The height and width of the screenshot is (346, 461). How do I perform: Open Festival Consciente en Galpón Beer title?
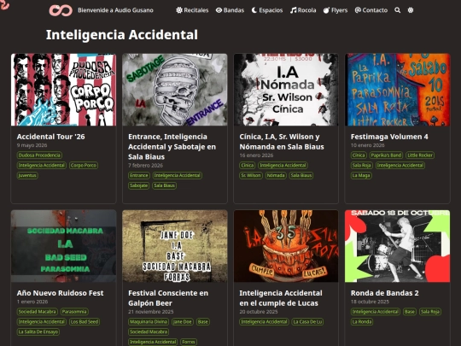[168, 298]
